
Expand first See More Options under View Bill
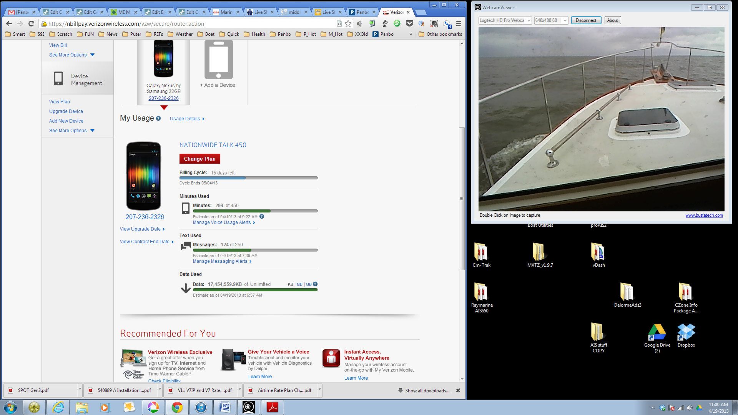coord(72,55)
